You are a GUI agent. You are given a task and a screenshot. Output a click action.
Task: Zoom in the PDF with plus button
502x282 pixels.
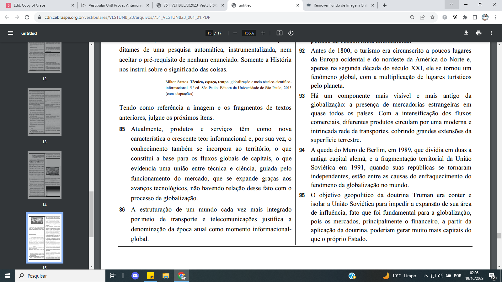coord(263,33)
